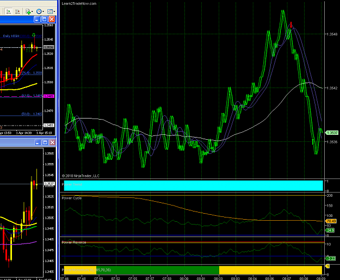The height and width of the screenshot is (280, 340).
Task: Select the Power Cycle indicator label
Action: pyautogui.click(x=72, y=198)
